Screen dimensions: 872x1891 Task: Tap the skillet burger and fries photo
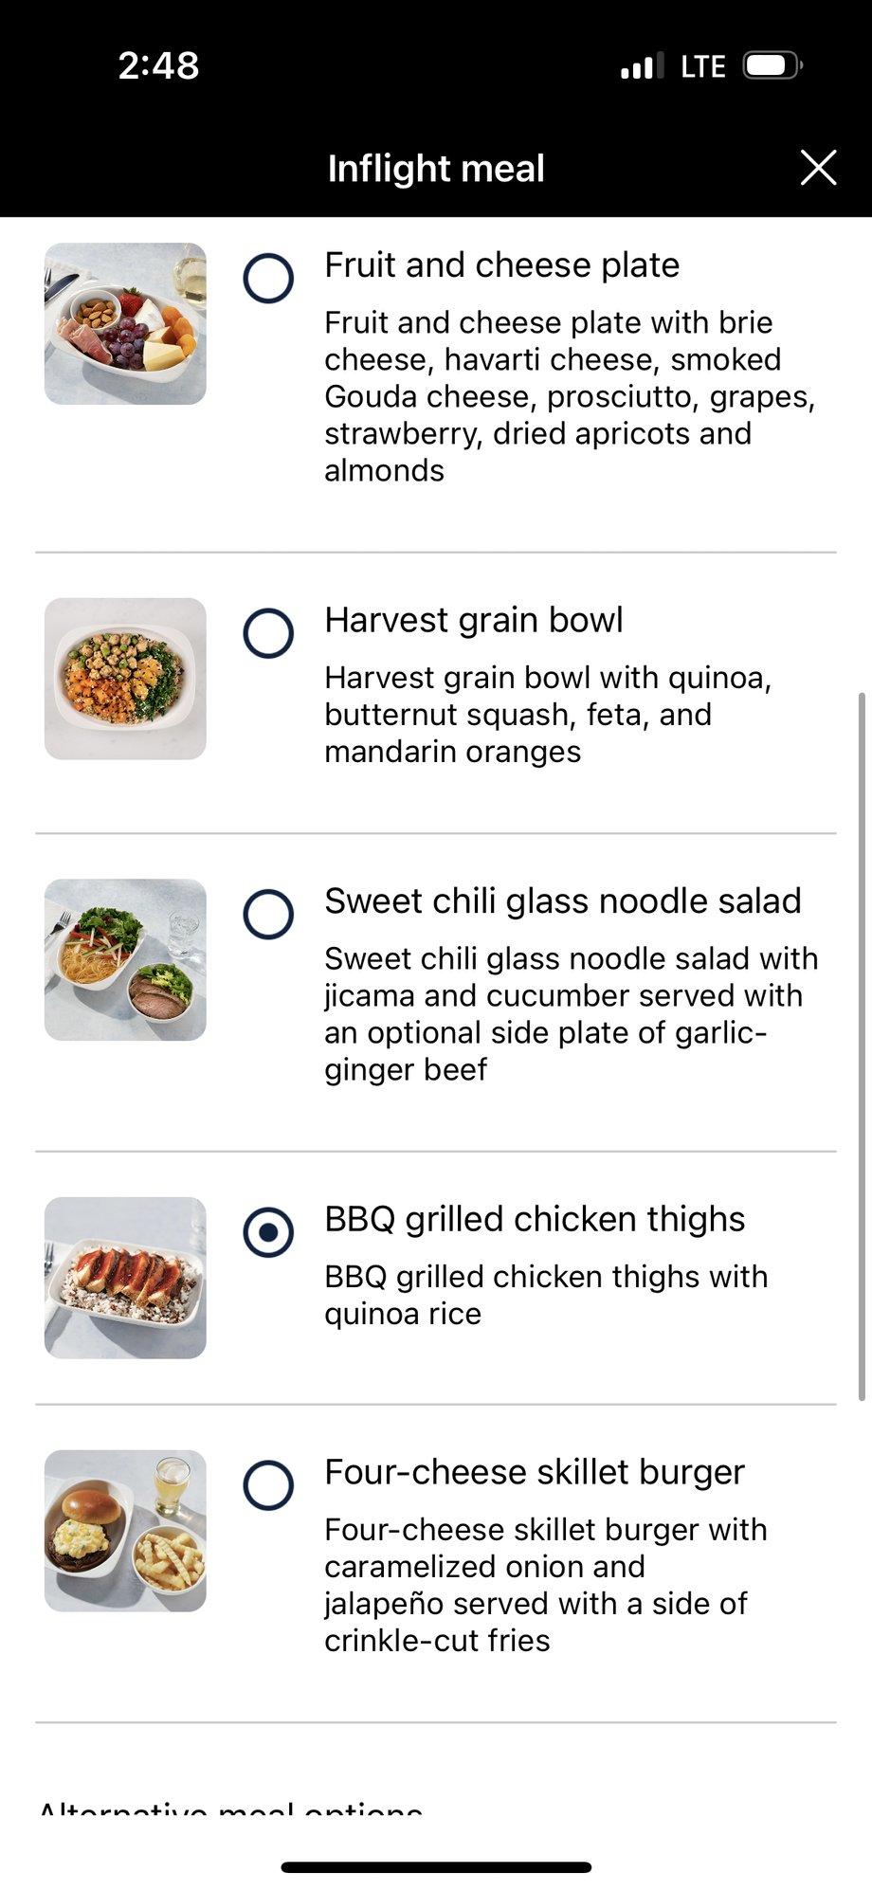pos(125,1531)
